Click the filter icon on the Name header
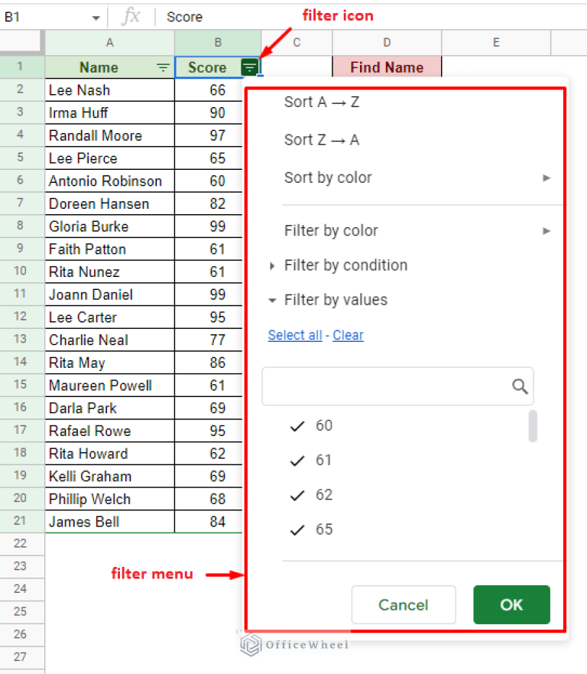 pos(162,67)
